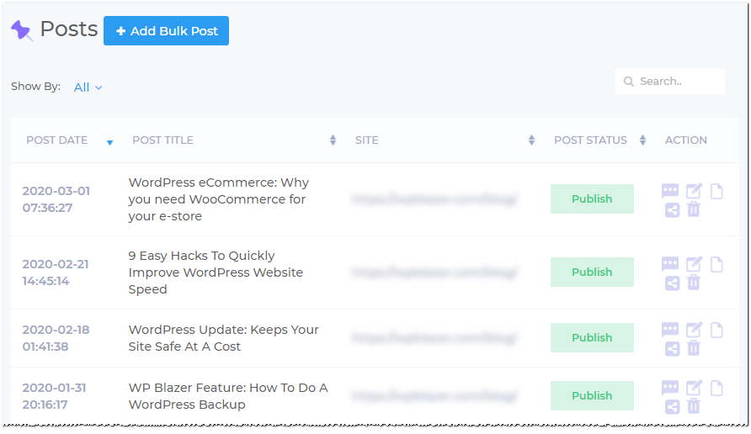This screenshot has height=434, width=751.
Task: Sort by Post Date column arrow
Action: pyautogui.click(x=109, y=143)
